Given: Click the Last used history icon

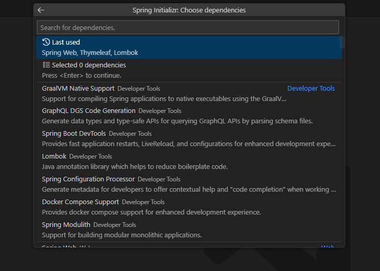Looking at the screenshot, I should coord(46,42).
